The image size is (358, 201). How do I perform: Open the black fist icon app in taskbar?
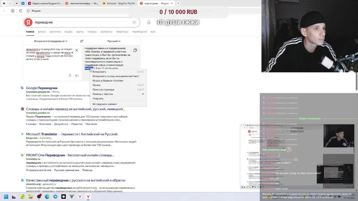[63, 197]
